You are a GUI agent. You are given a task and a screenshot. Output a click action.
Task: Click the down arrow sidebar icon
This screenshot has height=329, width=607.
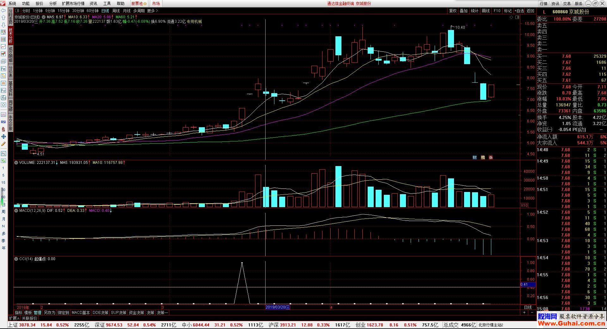[x=3, y=25]
